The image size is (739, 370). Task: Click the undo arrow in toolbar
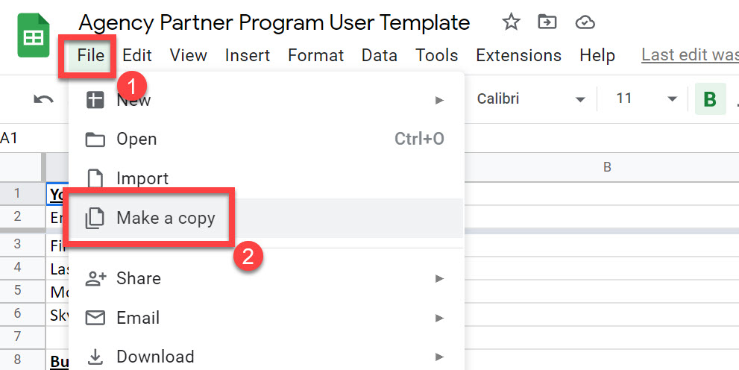click(44, 99)
